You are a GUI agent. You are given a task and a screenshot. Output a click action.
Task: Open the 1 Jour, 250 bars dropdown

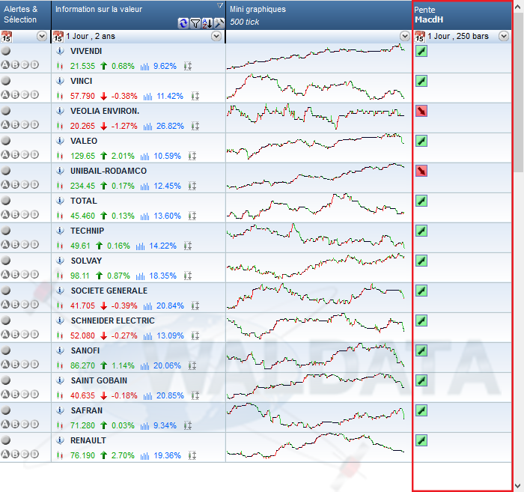click(504, 36)
